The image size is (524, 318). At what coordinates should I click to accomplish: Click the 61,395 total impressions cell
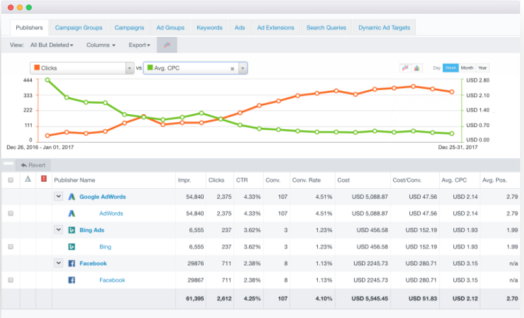pyautogui.click(x=195, y=299)
